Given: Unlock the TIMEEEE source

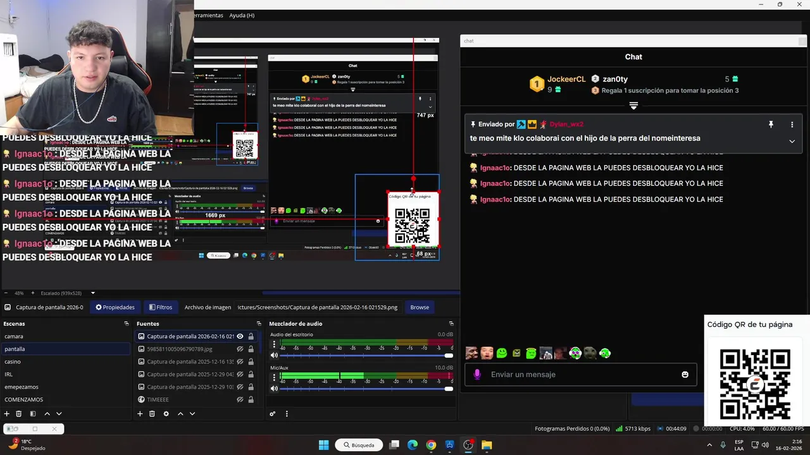Looking at the screenshot, I should (251, 399).
